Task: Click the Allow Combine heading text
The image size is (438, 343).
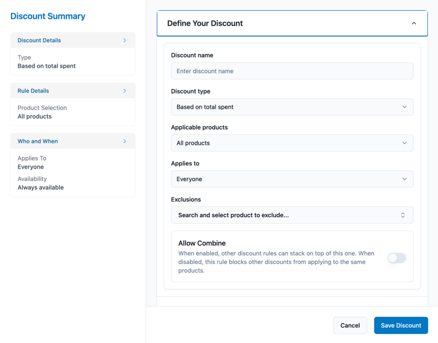Action: [202, 243]
